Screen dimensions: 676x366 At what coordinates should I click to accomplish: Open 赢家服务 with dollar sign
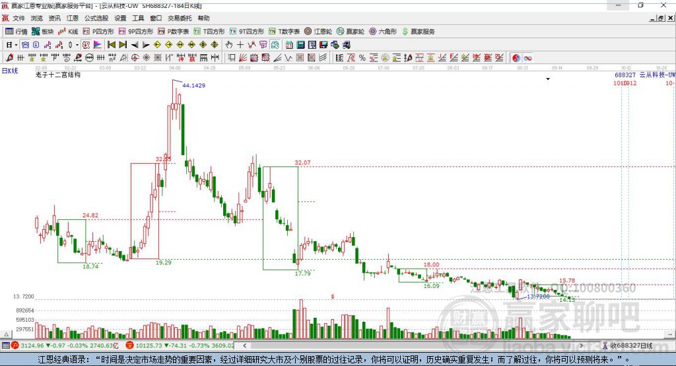(x=419, y=32)
